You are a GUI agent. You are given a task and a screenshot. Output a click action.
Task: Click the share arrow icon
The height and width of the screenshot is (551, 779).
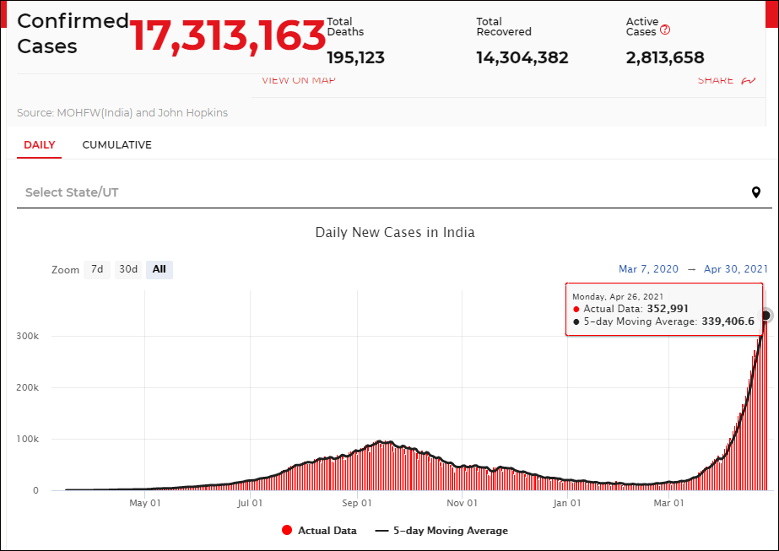[x=749, y=80]
